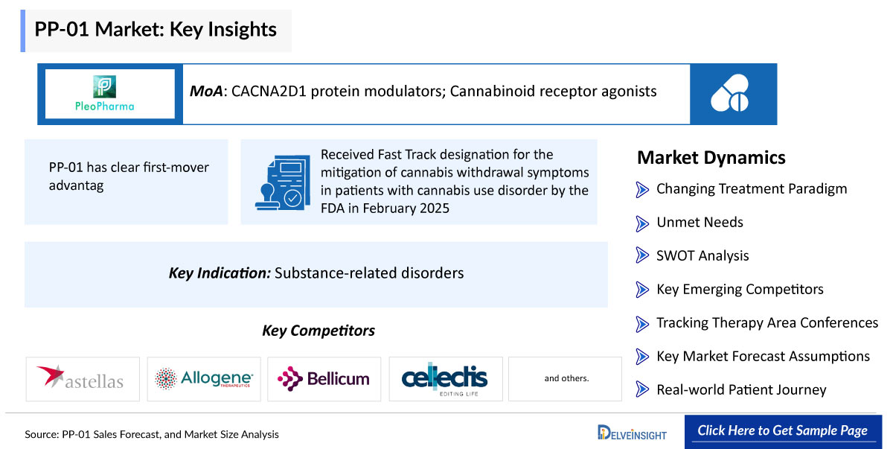Click the arrow beside SWOT Analysis
893x449 pixels.
tap(642, 256)
